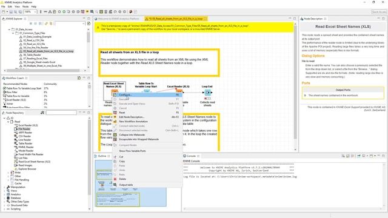Screen dimensions: 388x218
Task: Expand the Write folder in Node Repository
Action: [x=8, y=173]
